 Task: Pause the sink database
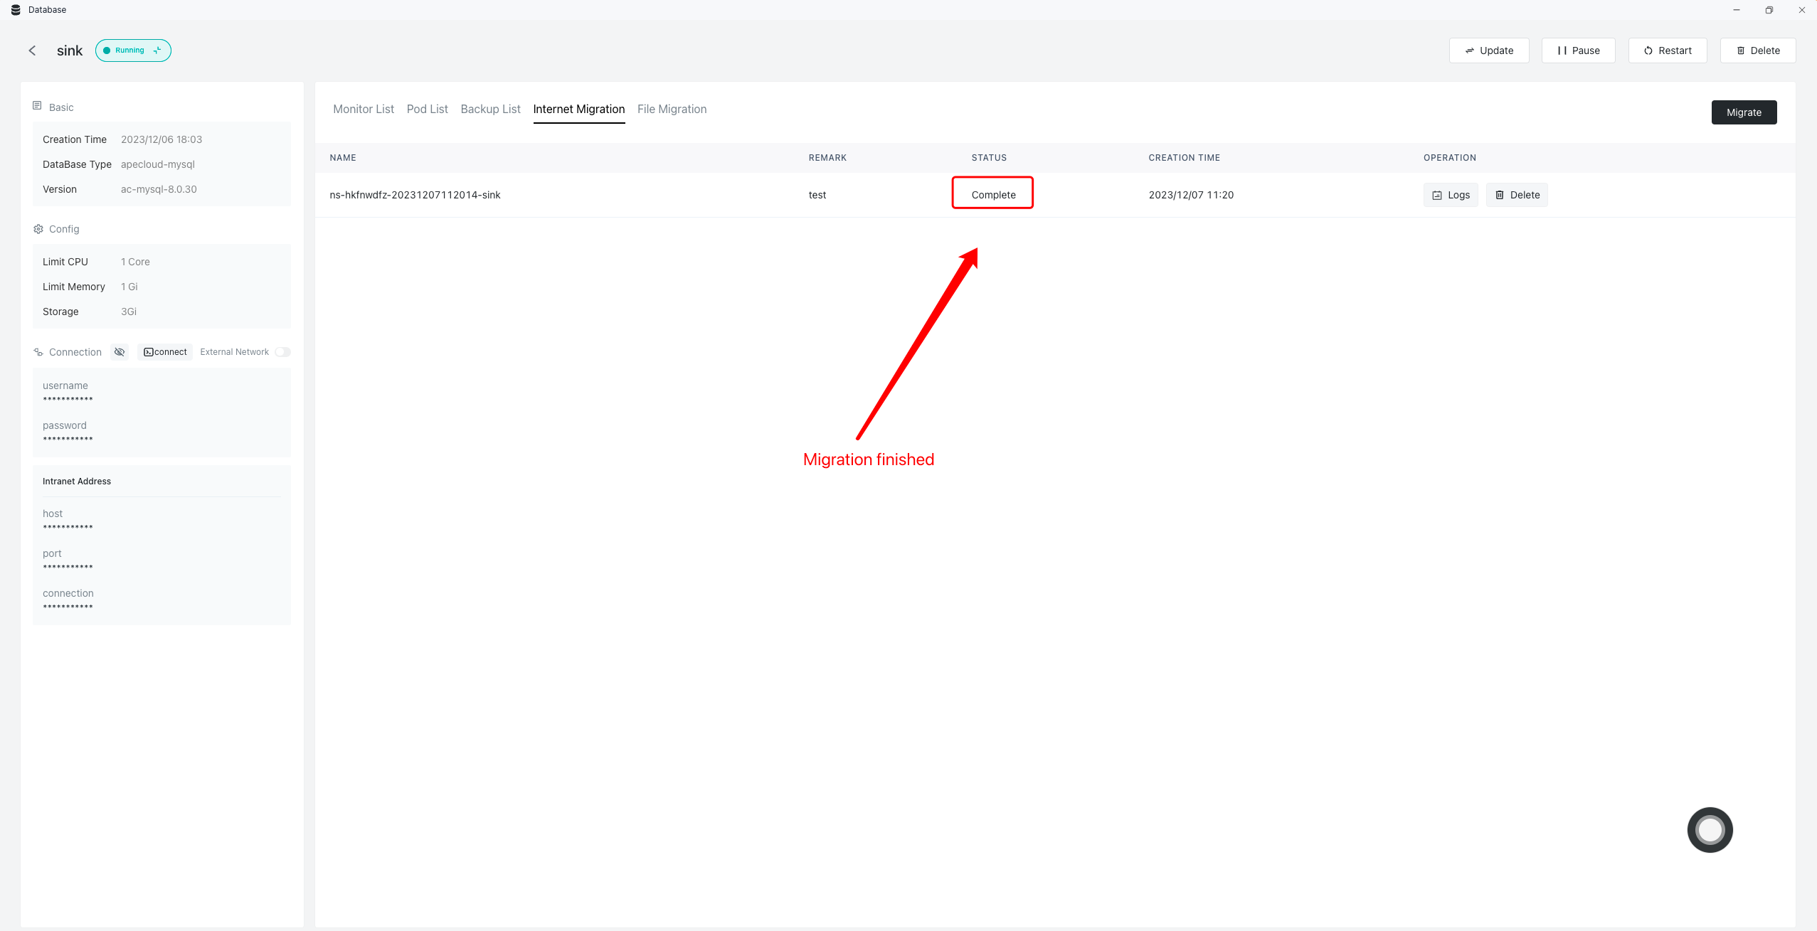(x=1578, y=50)
